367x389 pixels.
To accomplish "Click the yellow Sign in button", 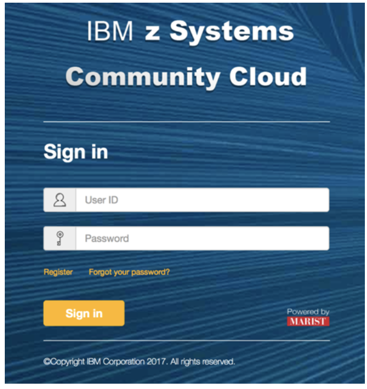I will click(x=84, y=313).
